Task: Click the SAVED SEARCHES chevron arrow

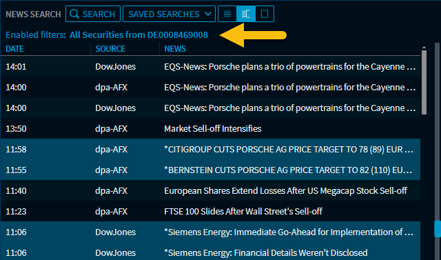Action: (208, 14)
